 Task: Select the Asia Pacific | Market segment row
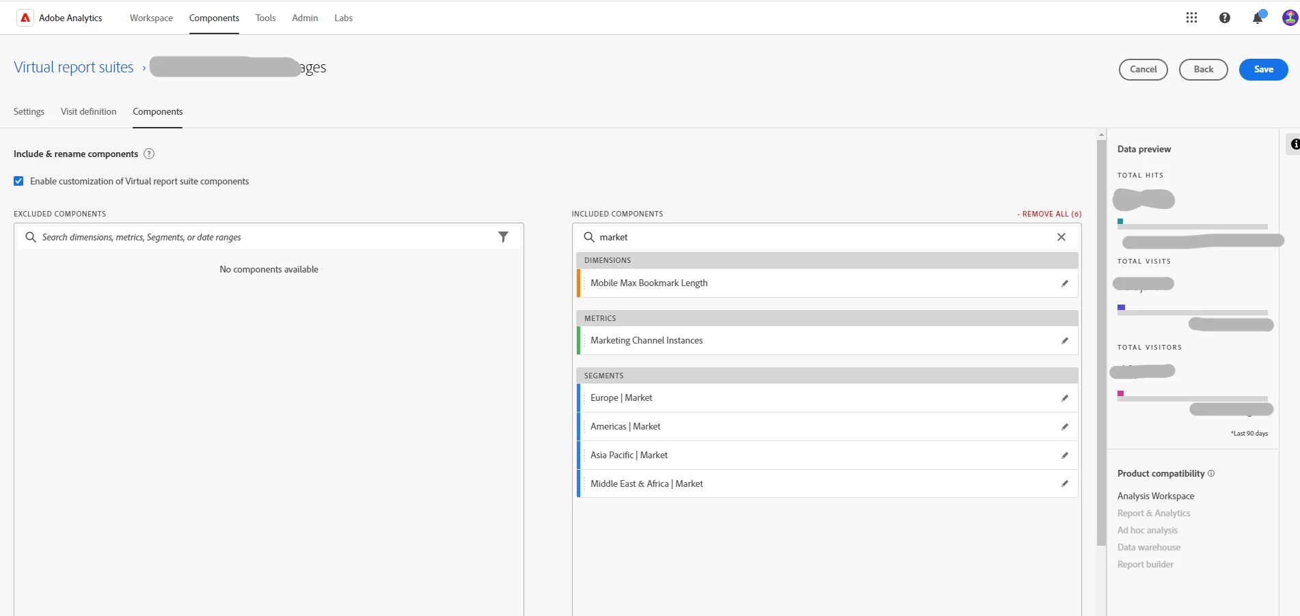(828, 455)
